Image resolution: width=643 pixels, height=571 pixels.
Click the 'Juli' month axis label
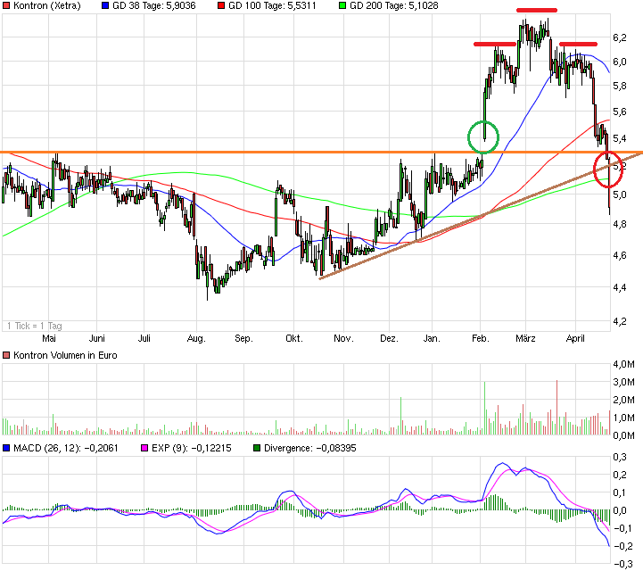coord(144,338)
